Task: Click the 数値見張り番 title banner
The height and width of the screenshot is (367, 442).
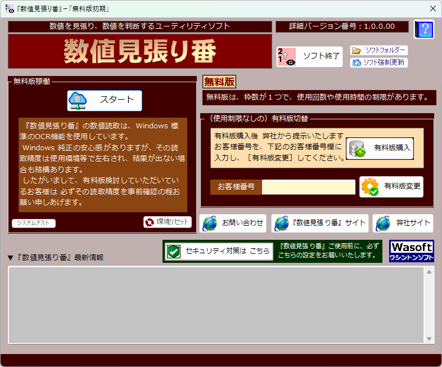Action: [140, 51]
